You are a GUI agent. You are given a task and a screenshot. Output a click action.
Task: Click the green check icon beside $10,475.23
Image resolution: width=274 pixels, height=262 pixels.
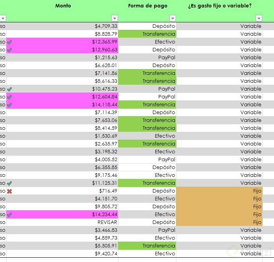click(x=9, y=89)
